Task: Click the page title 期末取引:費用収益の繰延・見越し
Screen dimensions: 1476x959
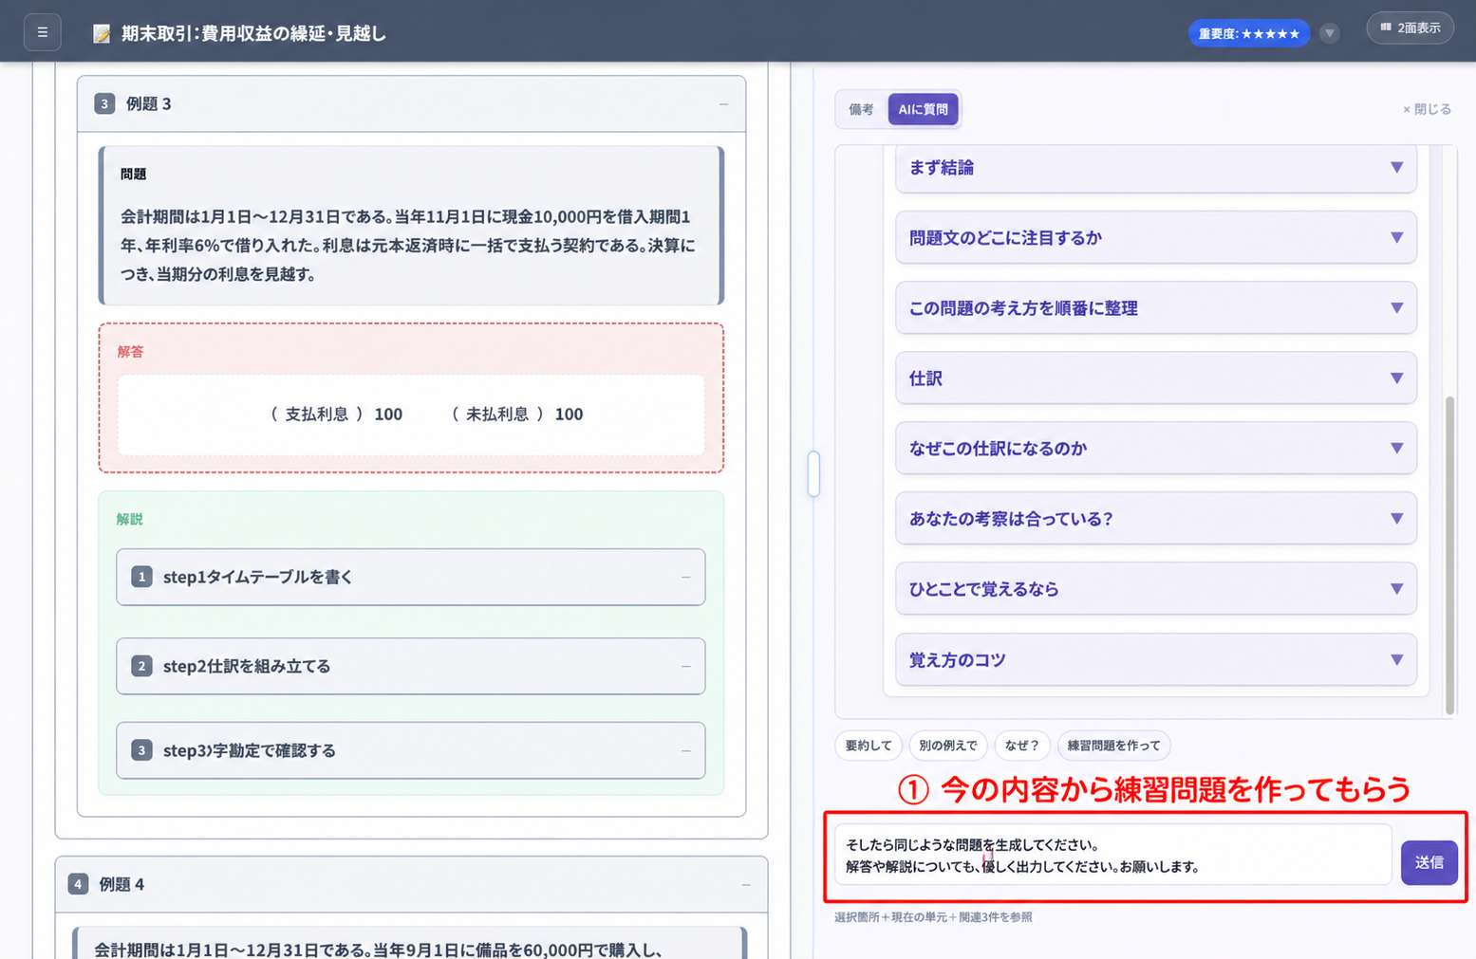Action: pyautogui.click(x=253, y=34)
